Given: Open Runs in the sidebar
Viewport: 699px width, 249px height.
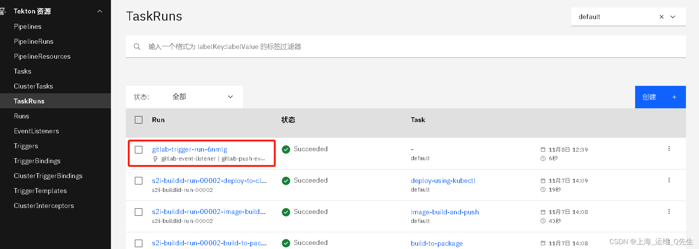Looking at the screenshot, I should (21, 116).
